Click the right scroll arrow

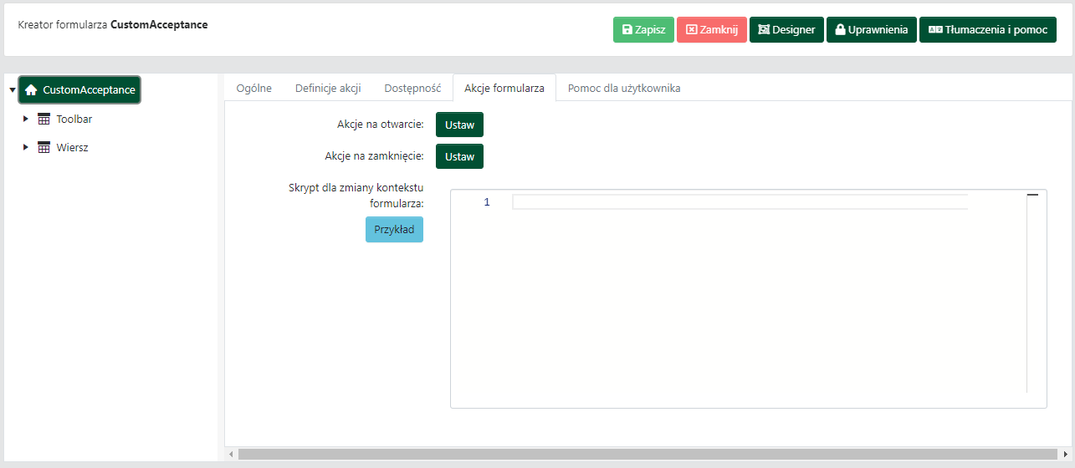click(x=1066, y=454)
